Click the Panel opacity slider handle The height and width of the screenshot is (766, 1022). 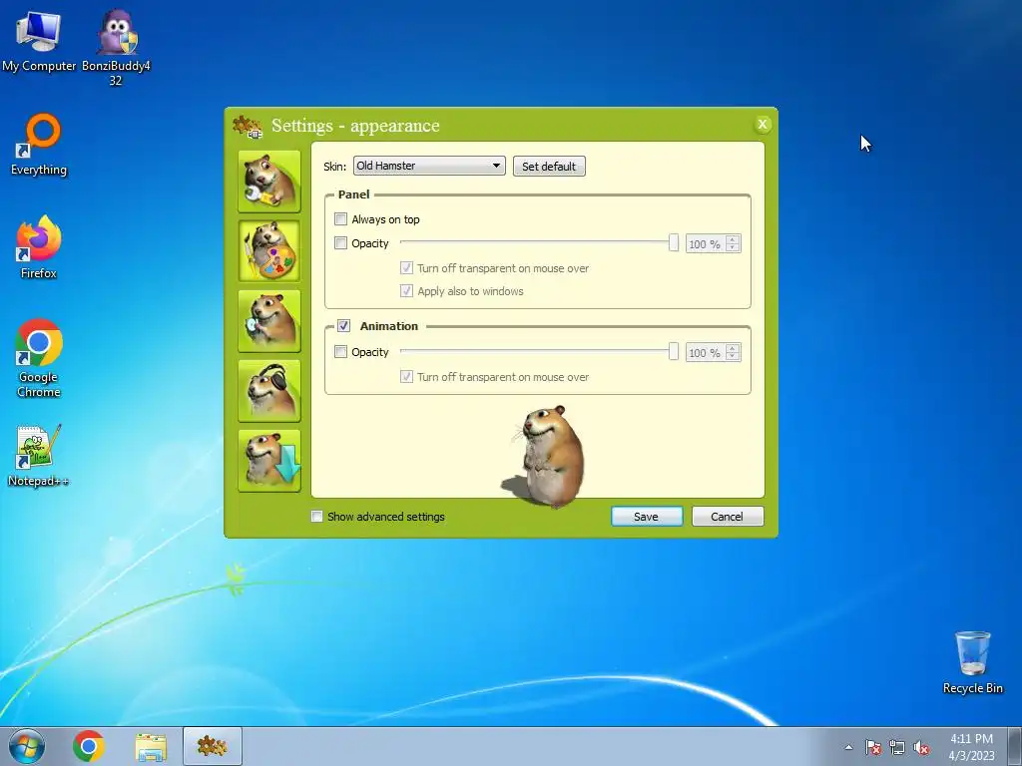(x=674, y=243)
